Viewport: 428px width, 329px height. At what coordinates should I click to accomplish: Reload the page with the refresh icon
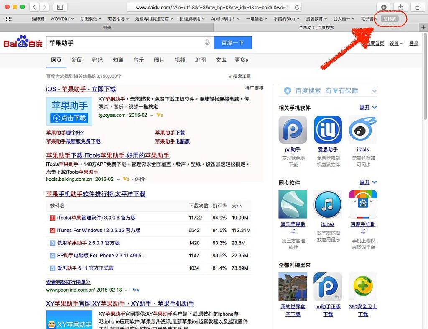[297, 8]
